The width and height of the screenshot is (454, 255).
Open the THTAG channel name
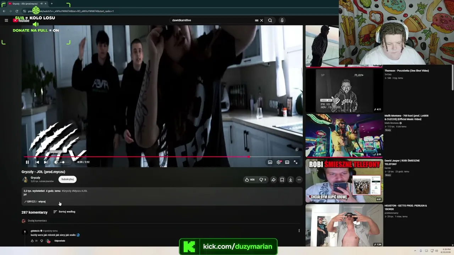(388, 74)
